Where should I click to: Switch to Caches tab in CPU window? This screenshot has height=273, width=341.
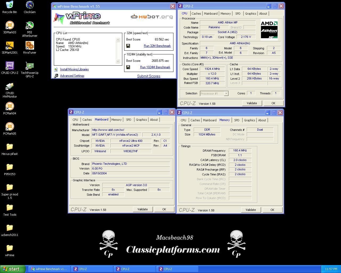(196, 14)
